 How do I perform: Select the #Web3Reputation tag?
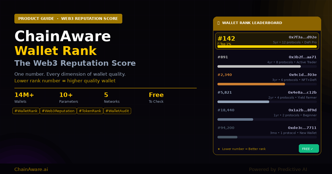58,111
